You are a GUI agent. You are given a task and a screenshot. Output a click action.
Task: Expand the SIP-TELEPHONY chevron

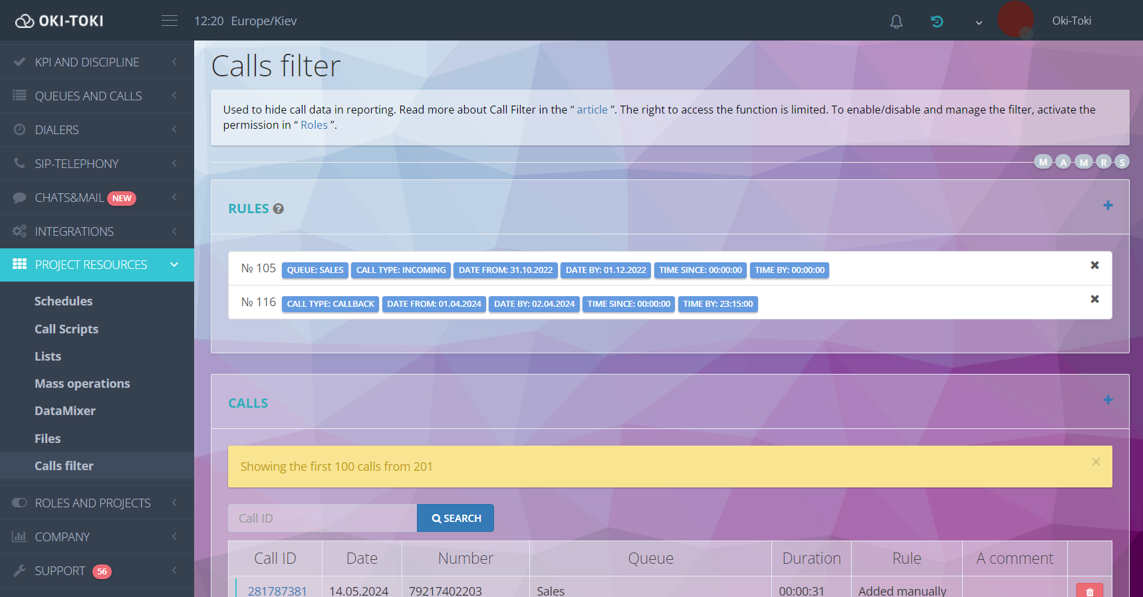(174, 163)
